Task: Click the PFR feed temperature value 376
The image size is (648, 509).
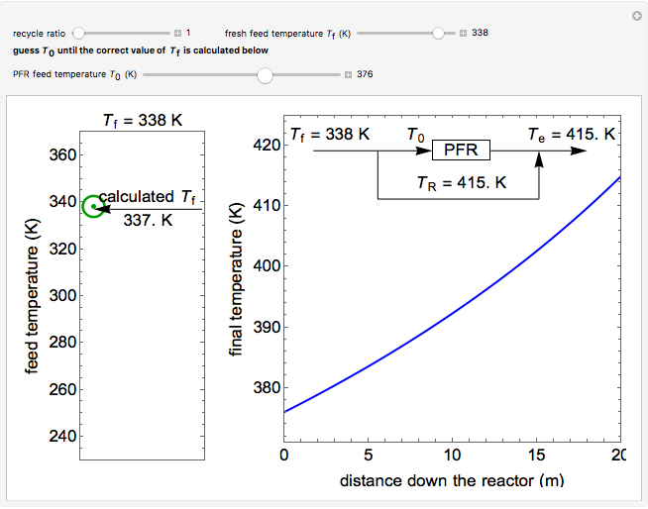Action: pyautogui.click(x=365, y=74)
